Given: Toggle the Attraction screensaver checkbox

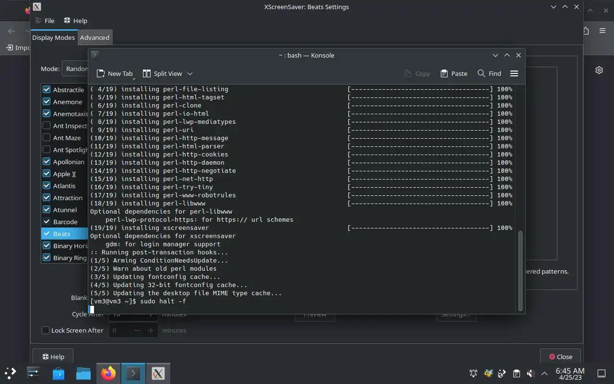Looking at the screenshot, I should coord(47,197).
